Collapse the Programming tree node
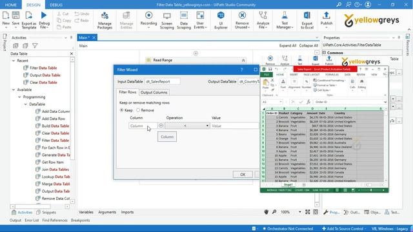413x232 pixels. click(x=19, y=97)
